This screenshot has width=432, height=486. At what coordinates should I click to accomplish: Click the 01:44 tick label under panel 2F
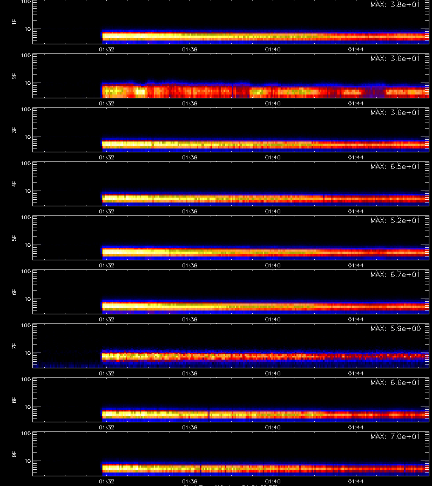click(x=356, y=103)
